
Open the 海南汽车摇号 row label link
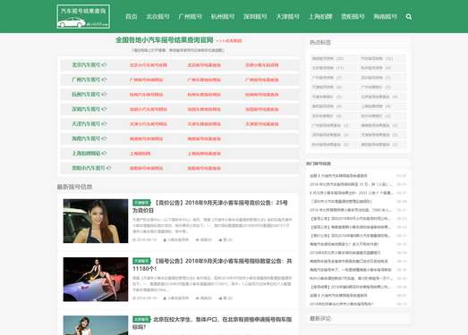tap(86, 138)
